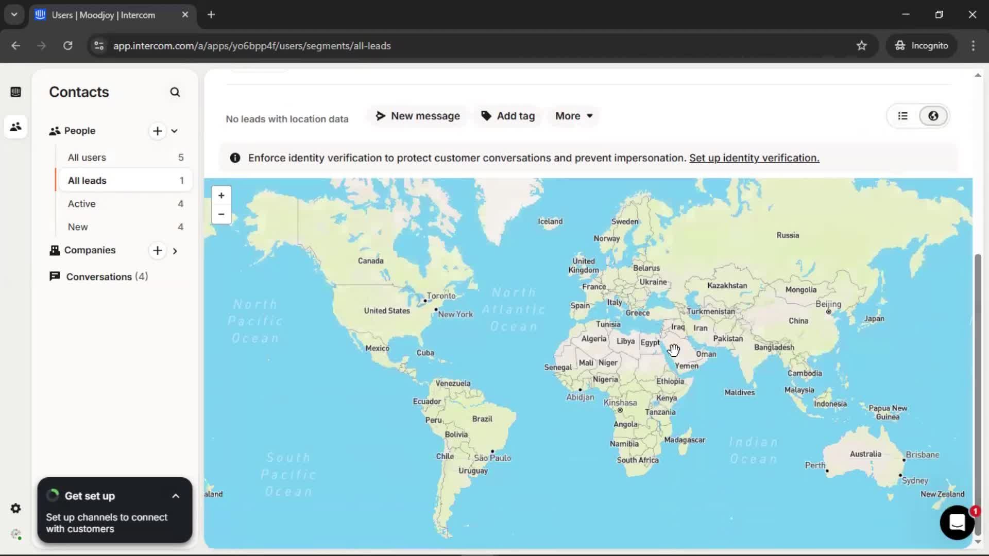This screenshot has width=989, height=556.
Task: Expand the People dropdown chevron
Action: 175,131
